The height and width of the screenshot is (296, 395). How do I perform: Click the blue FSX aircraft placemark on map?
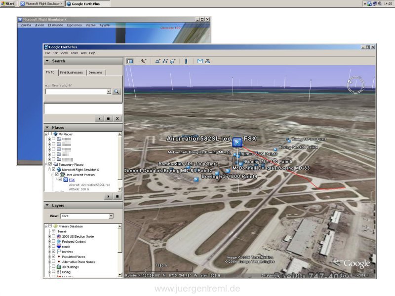237,142
